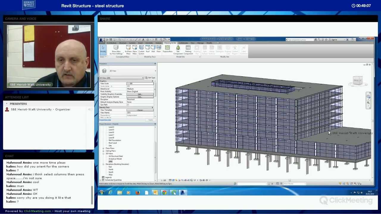
Task: Click the ViewCube in the 3D view
Action: (357, 80)
